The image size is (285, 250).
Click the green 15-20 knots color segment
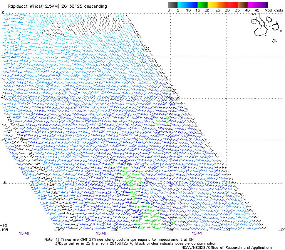(x=203, y=5)
